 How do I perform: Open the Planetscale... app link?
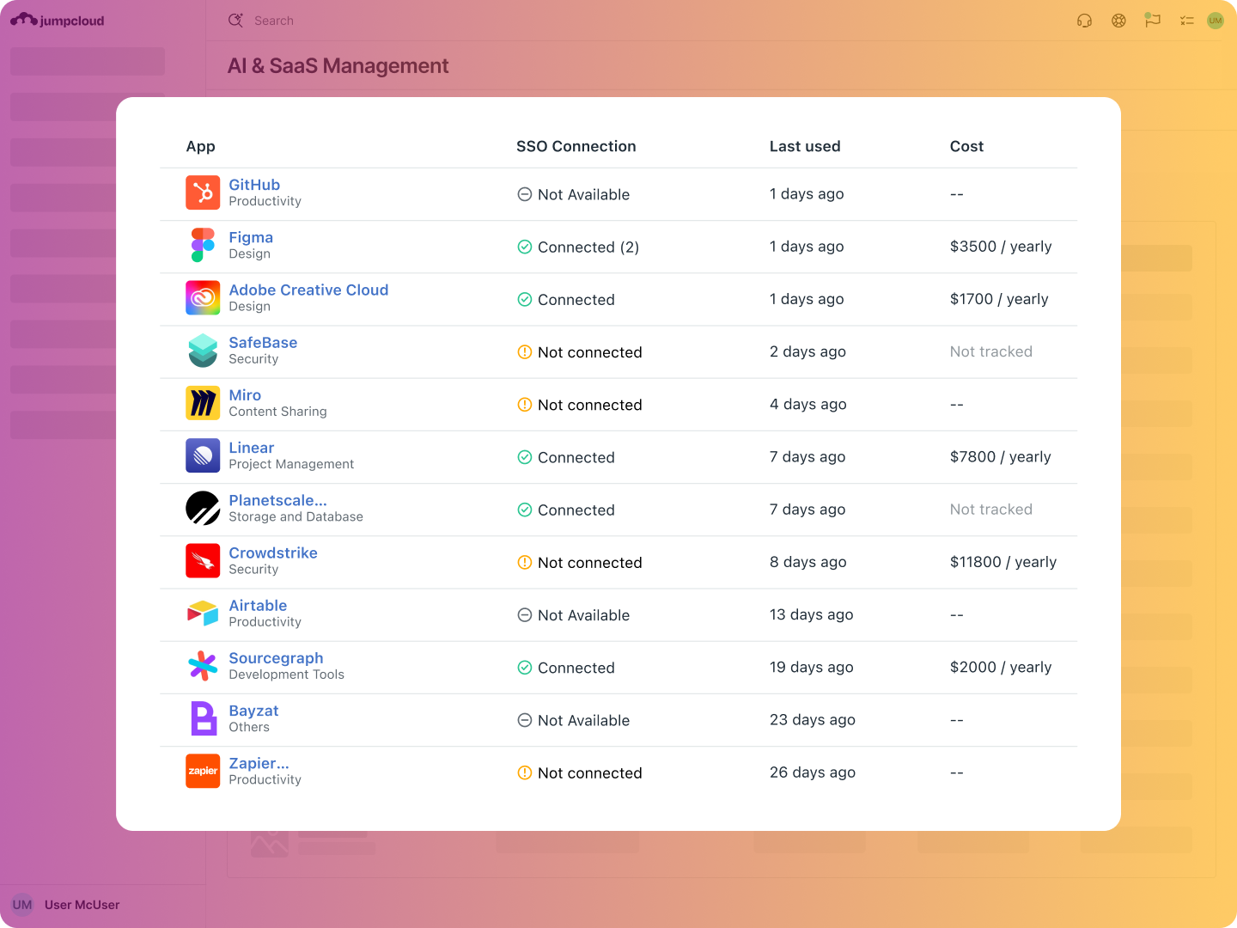pyautogui.click(x=277, y=500)
